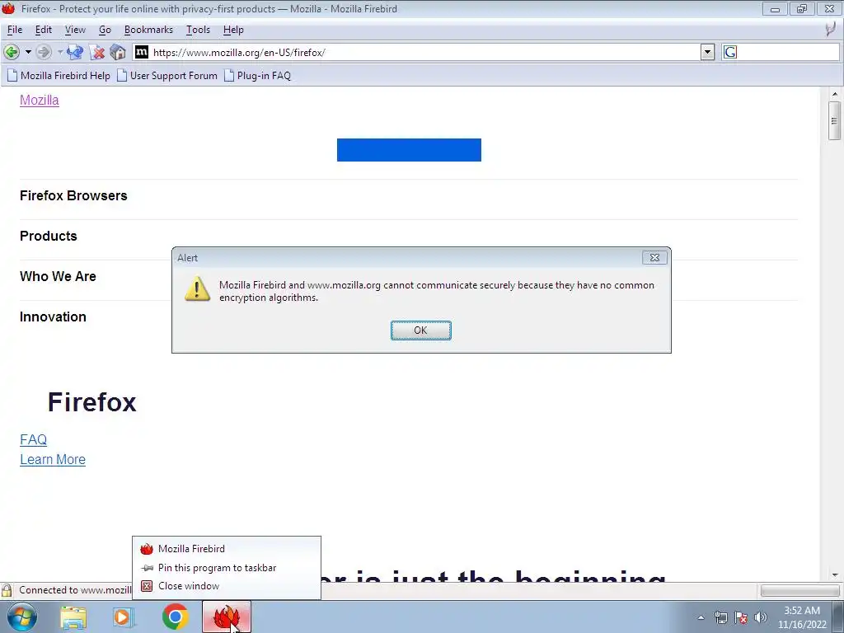
Task: Click inside the Google search box
Action: pos(788,52)
